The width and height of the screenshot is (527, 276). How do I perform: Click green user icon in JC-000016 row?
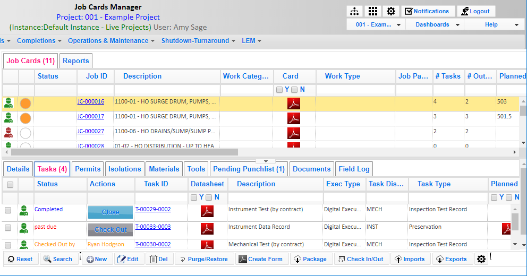(8, 103)
